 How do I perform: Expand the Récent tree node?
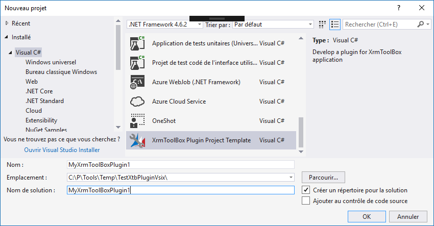(x=7, y=23)
